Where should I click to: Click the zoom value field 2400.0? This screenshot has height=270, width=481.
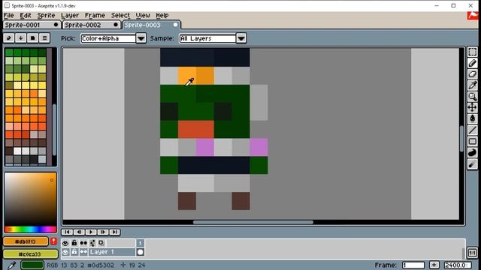[x=458, y=265]
